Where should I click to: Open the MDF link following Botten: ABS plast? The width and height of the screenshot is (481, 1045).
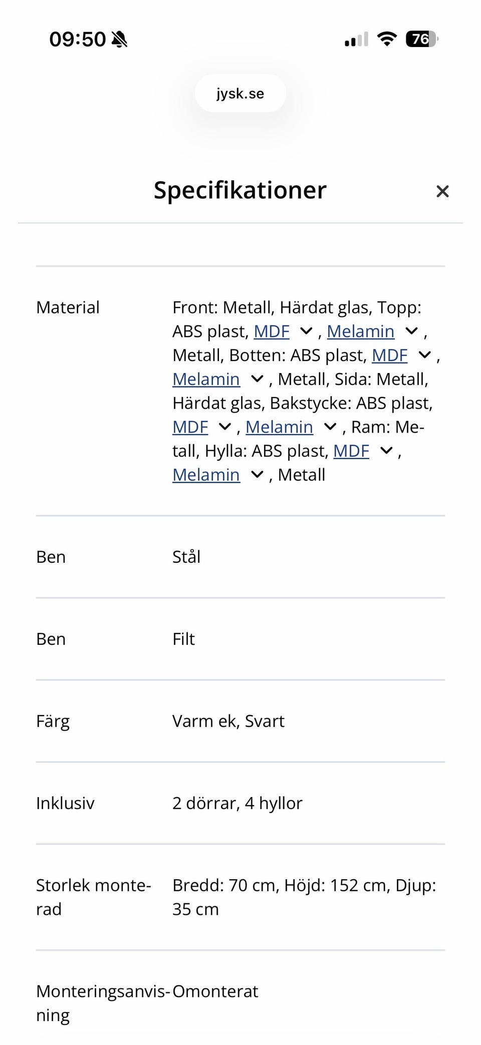389,356
